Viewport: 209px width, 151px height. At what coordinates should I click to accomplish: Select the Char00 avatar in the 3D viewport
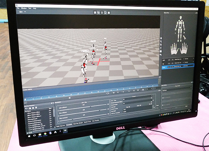[93, 53]
